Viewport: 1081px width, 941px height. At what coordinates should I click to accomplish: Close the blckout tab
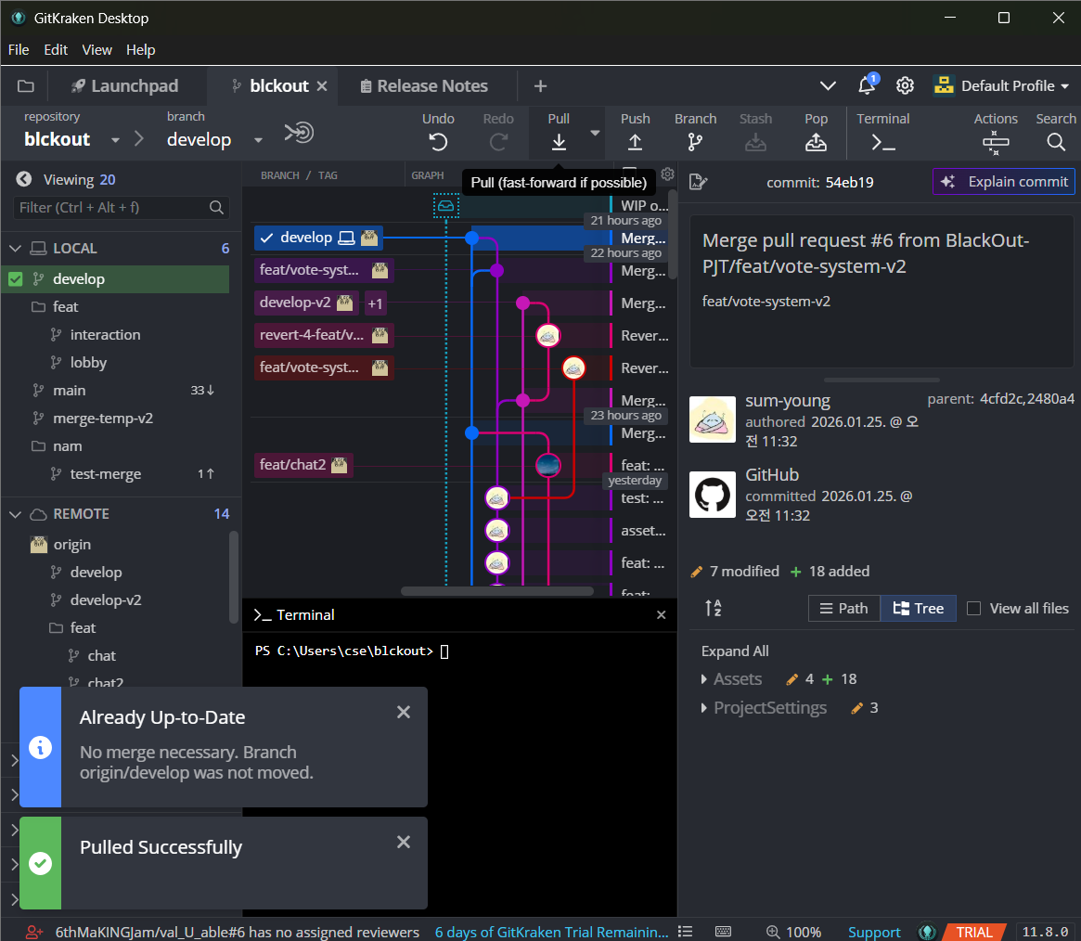(x=322, y=86)
